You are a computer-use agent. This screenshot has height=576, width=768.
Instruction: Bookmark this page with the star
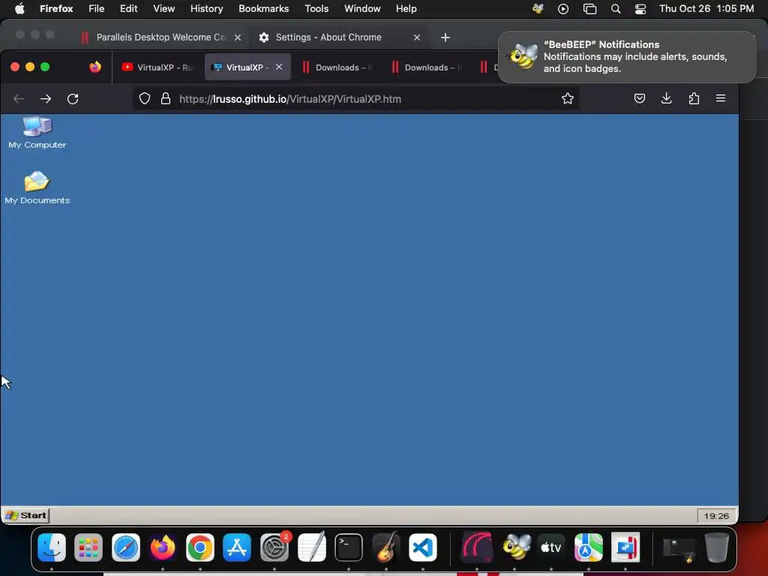pos(567,99)
